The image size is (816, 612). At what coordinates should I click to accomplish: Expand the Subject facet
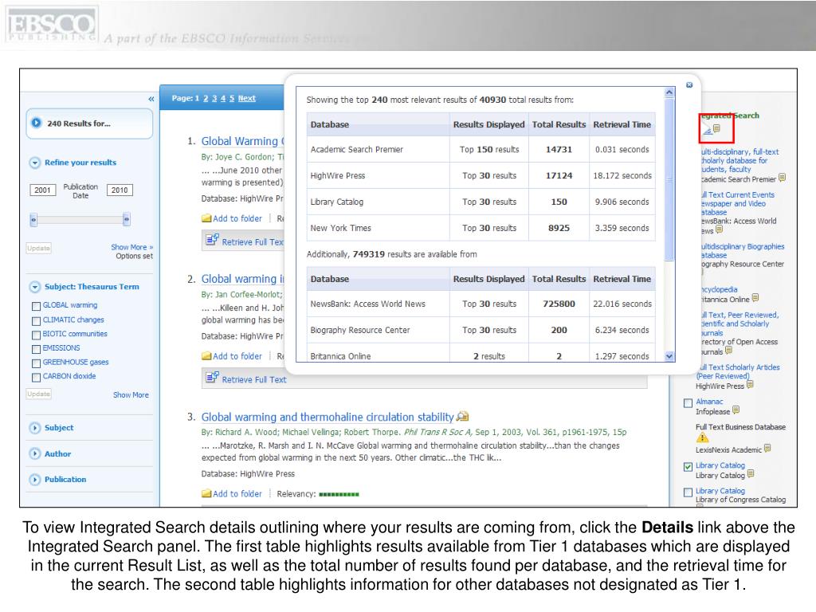[x=34, y=428]
